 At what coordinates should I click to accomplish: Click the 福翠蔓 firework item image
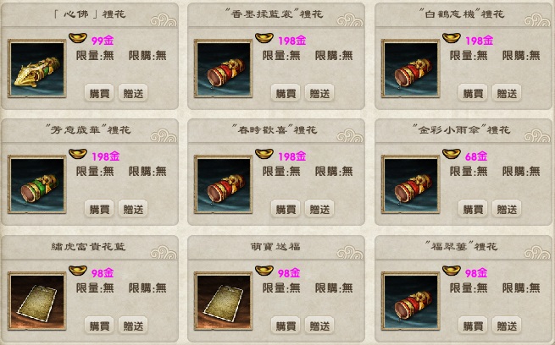411,301
